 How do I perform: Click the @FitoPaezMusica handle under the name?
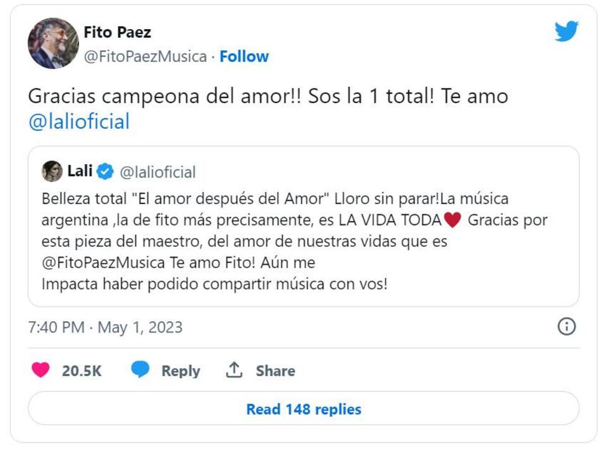tap(145, 56)
